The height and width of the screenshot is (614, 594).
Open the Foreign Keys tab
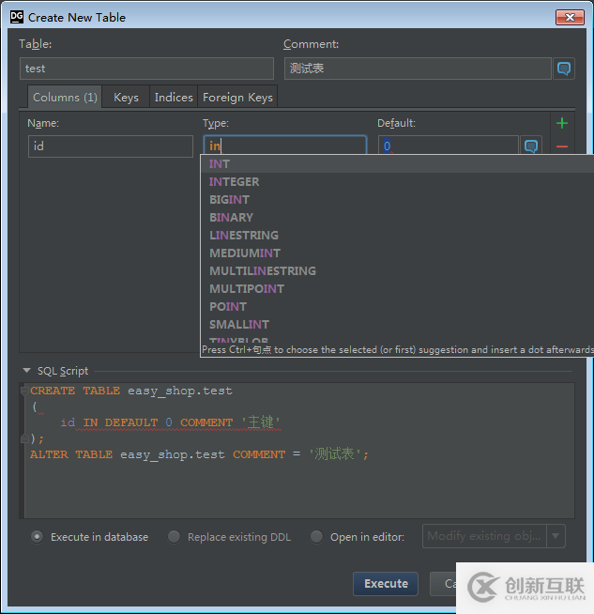coord(237,98)
